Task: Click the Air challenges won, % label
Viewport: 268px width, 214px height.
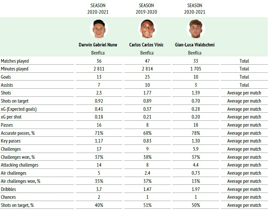Action: 20,181
